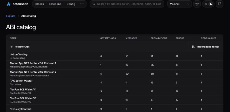Image resolution: width=230 pixels, height=112 pixels.
Task: Click the search magnifier icon
Action: coord(94,4)
